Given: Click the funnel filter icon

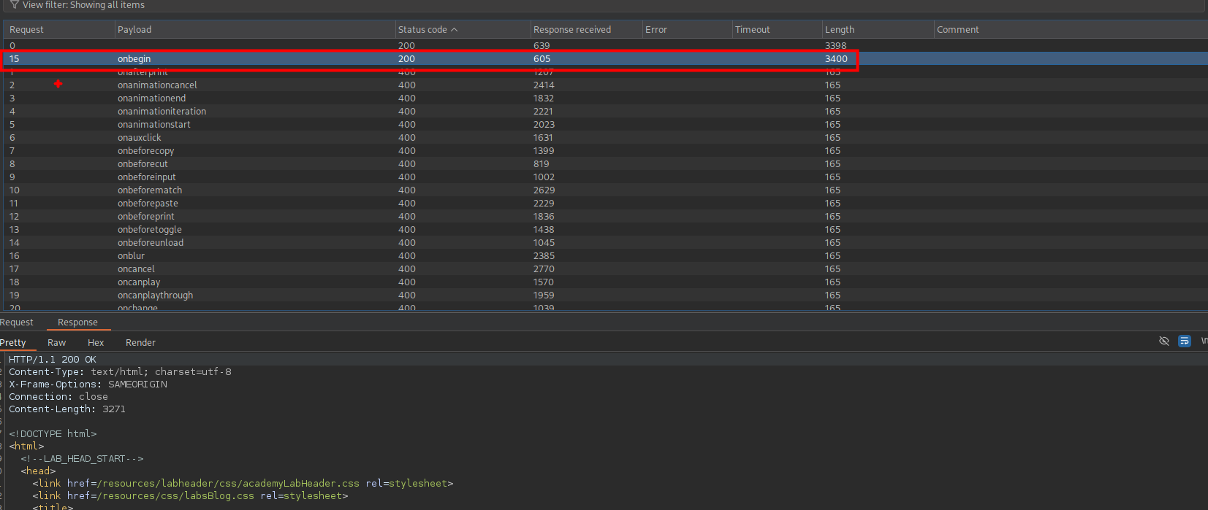Looking at the screenshot, I should click(14, 5).
